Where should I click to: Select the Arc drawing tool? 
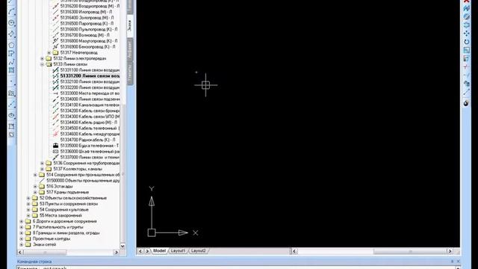(x=11, y=12)
